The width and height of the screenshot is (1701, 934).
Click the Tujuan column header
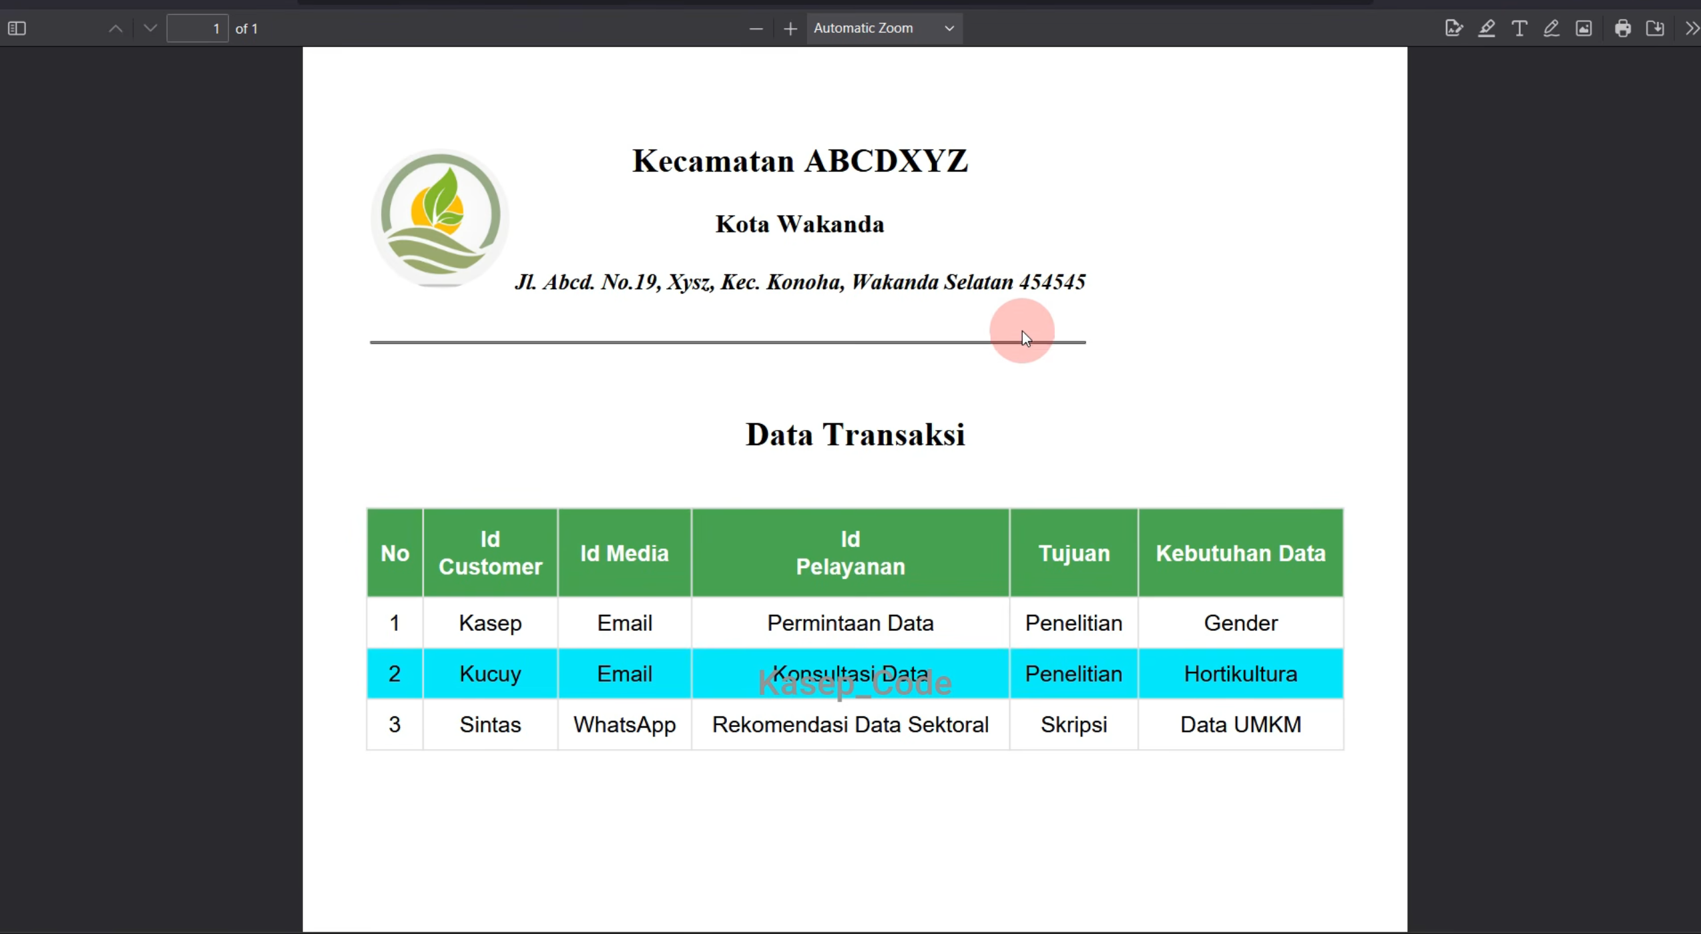pyautogui.click(x=1073, y=553)
